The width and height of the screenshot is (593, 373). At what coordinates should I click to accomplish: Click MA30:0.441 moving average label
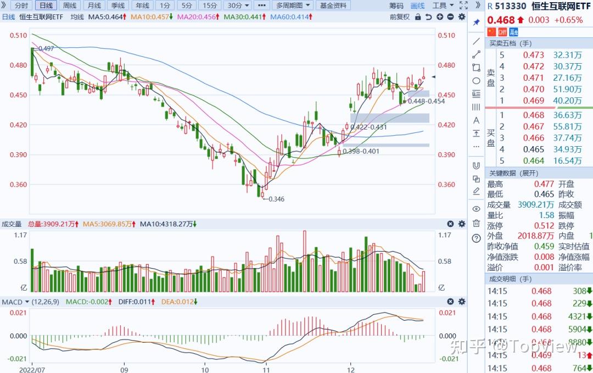(x=245, y=17)
